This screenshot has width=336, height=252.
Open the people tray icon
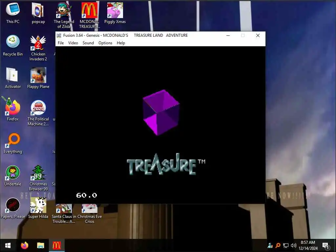tap(270, 245)
